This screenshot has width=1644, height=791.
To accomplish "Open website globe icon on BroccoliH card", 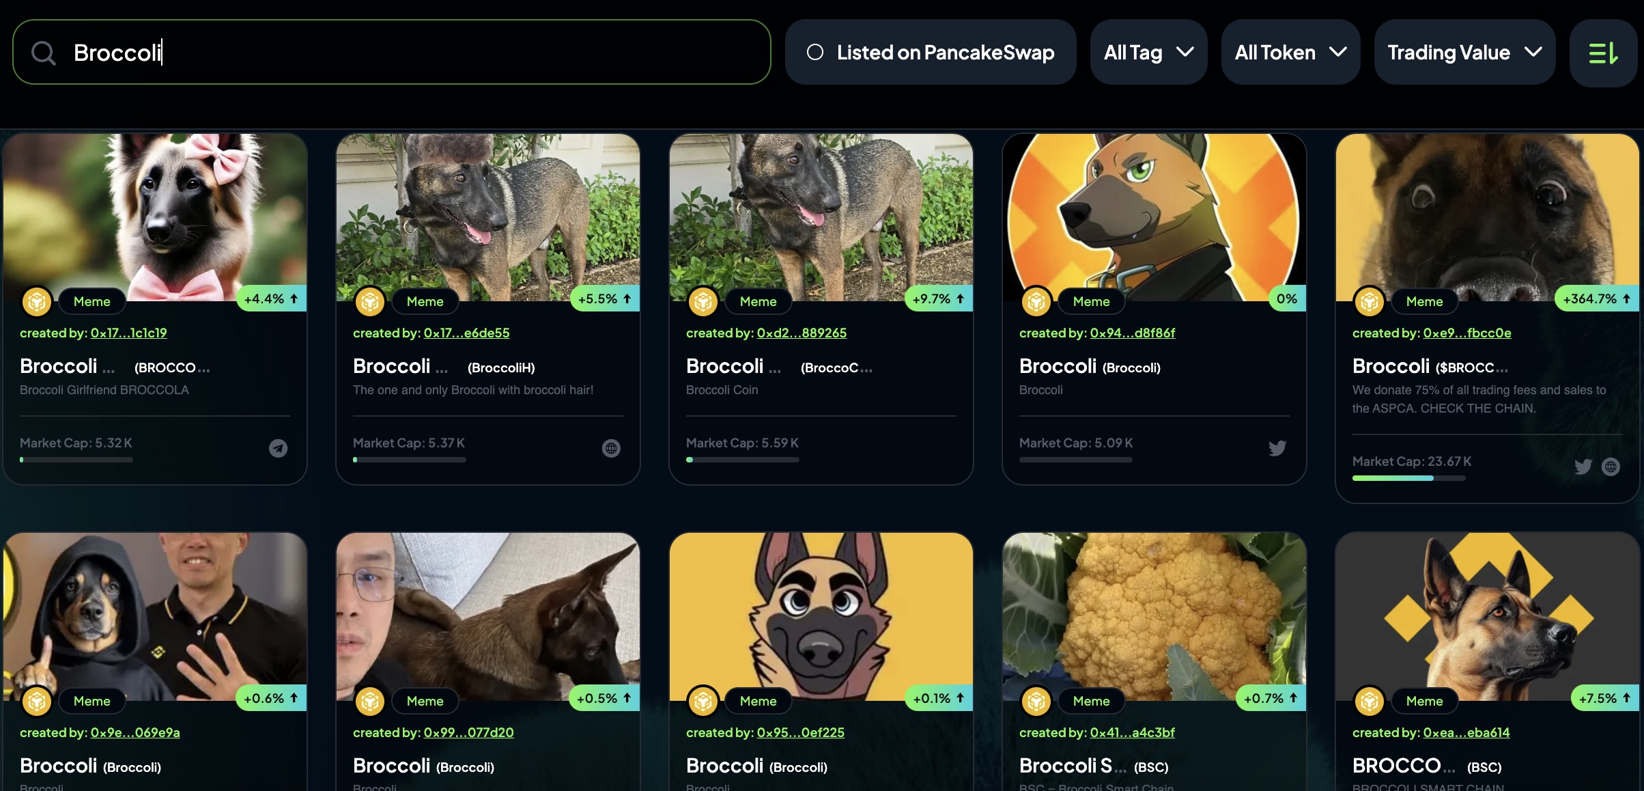I will tap(611, 448).
